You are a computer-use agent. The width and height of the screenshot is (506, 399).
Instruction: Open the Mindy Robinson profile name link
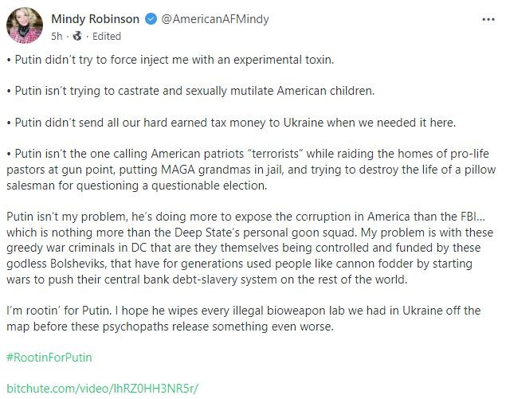coord(95,19)
